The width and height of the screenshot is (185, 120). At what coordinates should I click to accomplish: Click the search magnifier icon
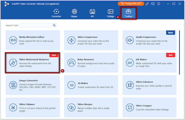pos(54,25)
